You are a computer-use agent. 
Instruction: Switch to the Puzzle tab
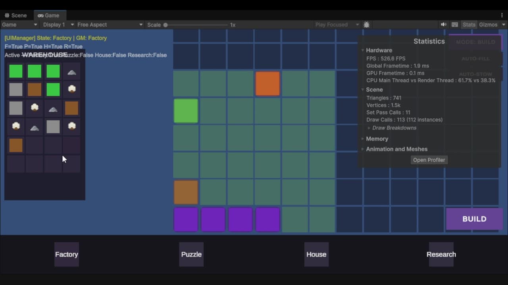tap(191, 254)
